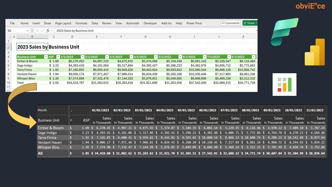Click 01/01/2023 column header in matrix
This screenshot has width=332, height=187.
101,110
